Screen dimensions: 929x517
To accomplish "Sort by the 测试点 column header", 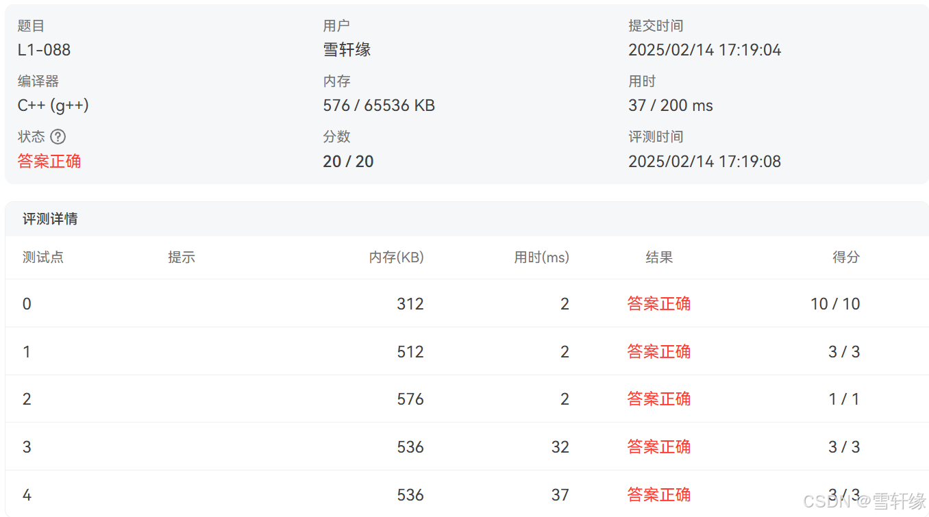I will (x=42, y=257).
